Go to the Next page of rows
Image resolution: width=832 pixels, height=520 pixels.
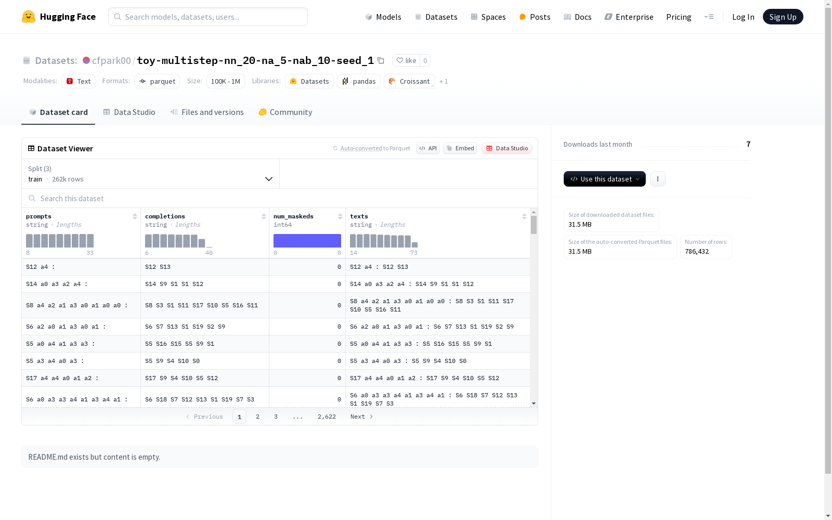362,417
